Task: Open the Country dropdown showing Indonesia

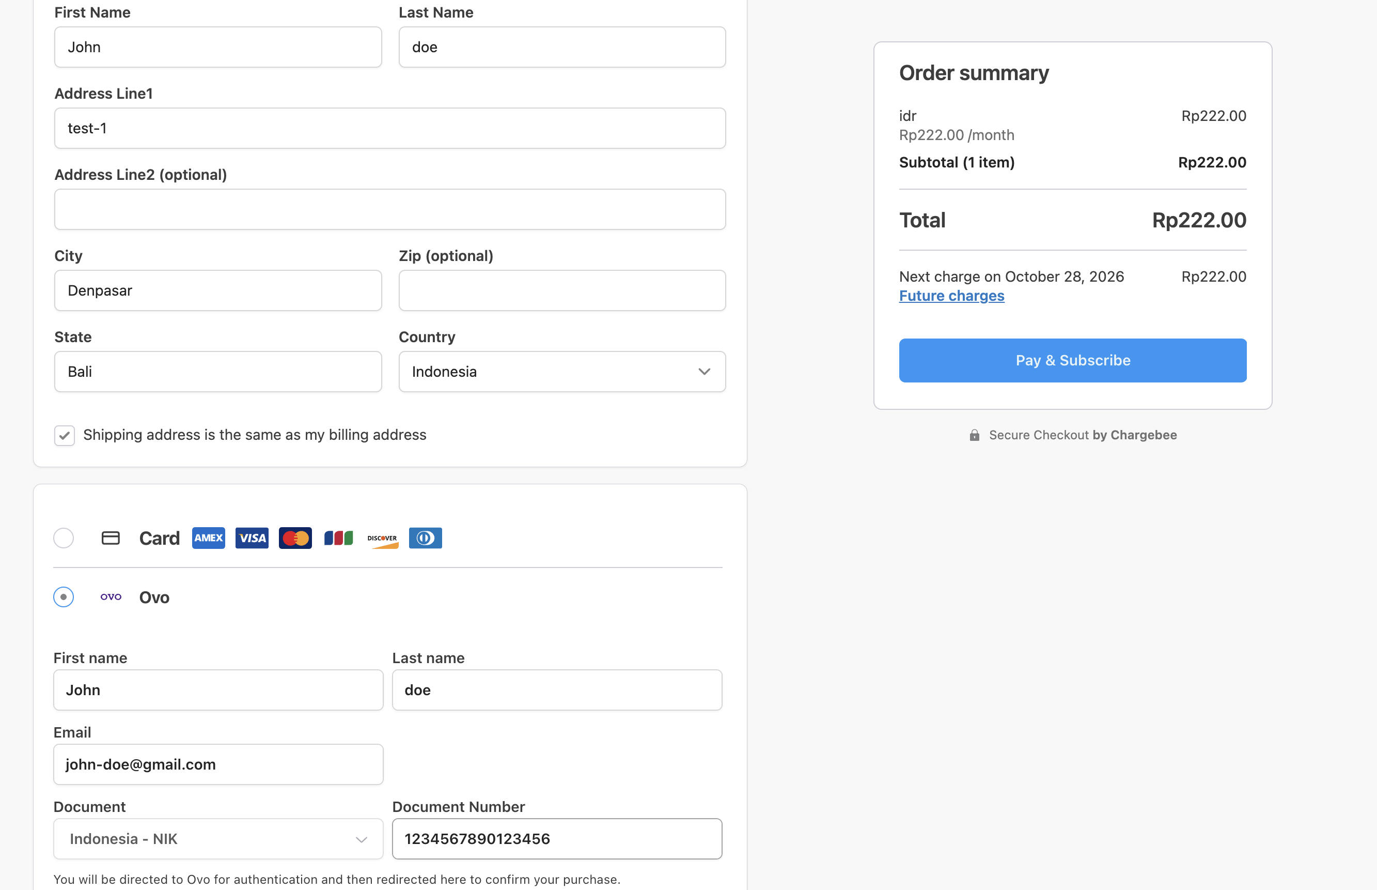Action: [x=562, y=372]
